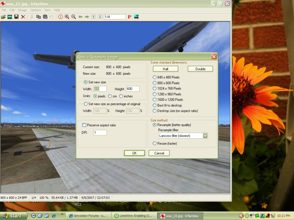
Task: Click the Zoom Out magnifier icon
Action: [x=73, y=17]
